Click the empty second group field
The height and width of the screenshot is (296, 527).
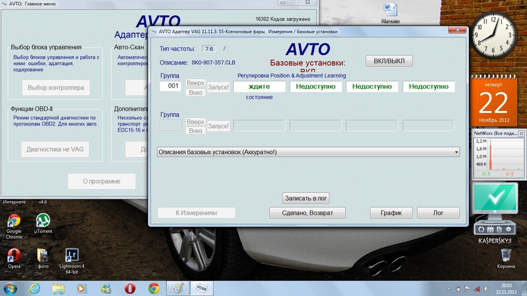coord(170,125)
